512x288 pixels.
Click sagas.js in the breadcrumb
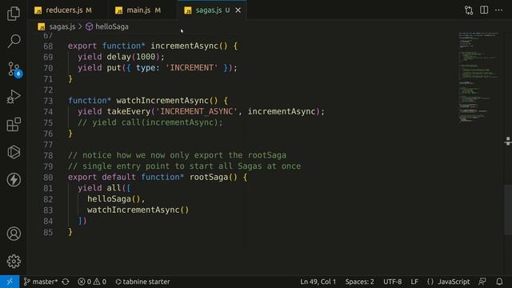[62, 26]
